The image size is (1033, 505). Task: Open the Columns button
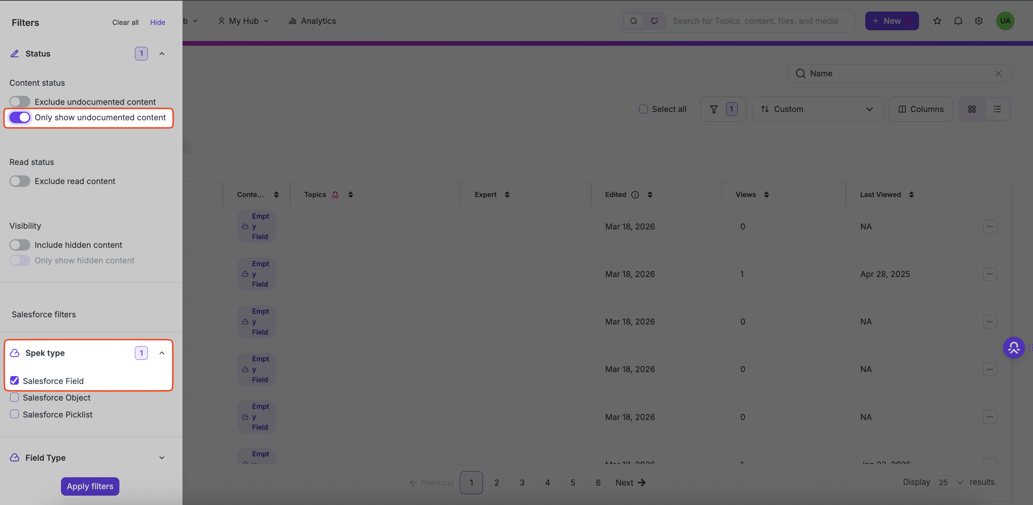coord(921,109)
